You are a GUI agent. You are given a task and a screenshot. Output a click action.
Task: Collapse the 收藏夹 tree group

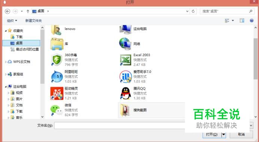tap(6, 31)
